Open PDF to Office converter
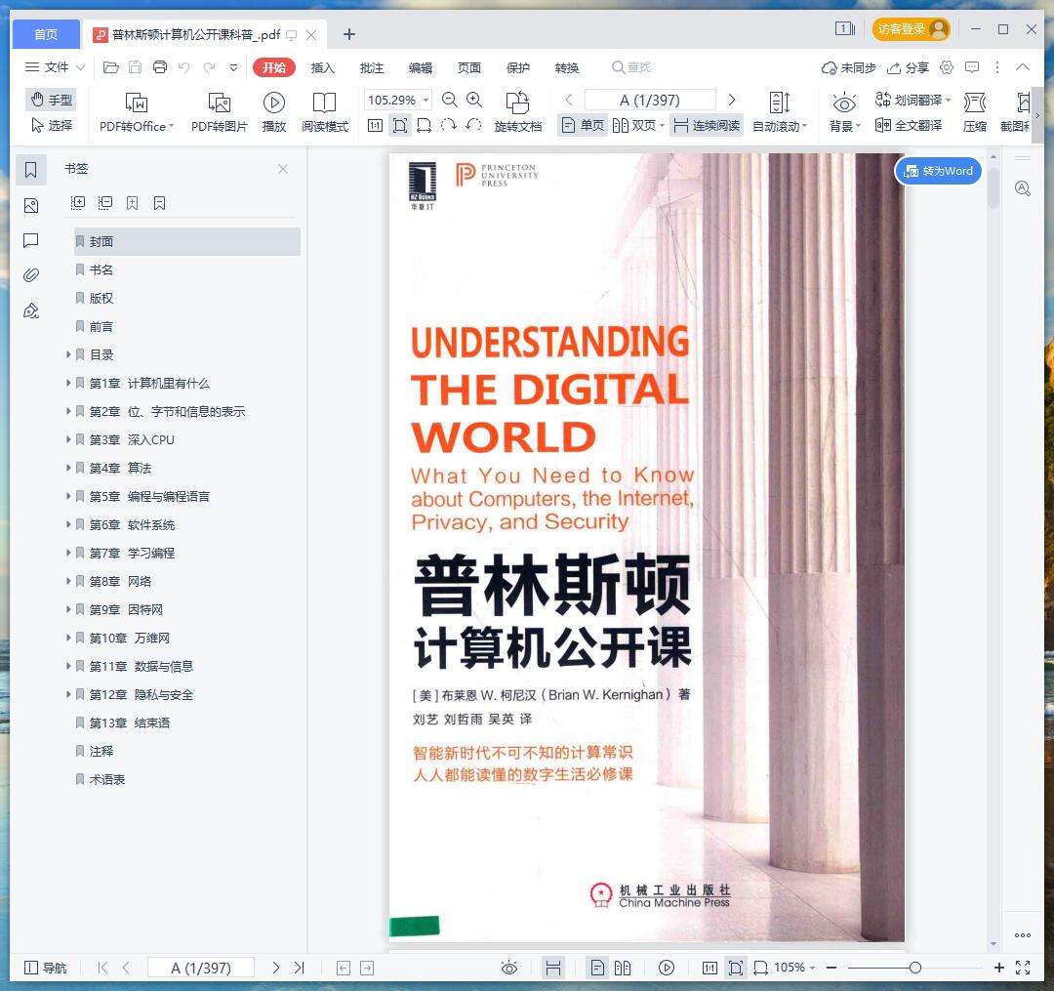The image size is (1054, 991). click(x=137, y=112)
